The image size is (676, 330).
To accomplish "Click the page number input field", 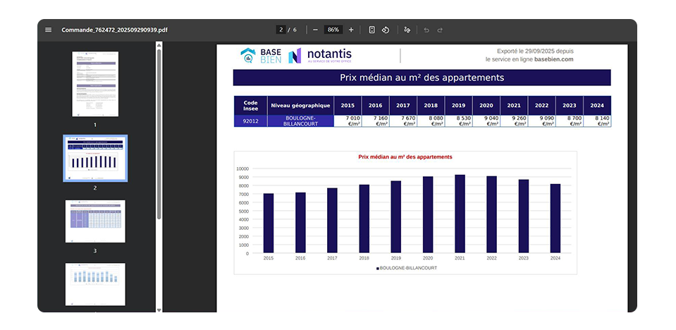I will (x=281, y=30).
